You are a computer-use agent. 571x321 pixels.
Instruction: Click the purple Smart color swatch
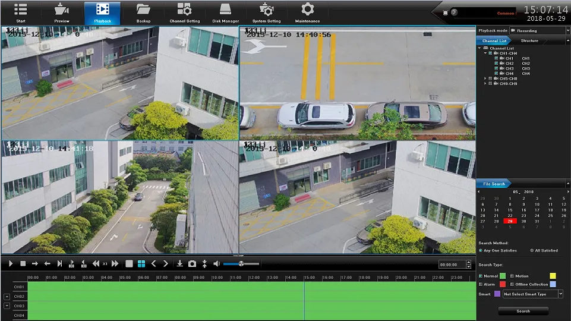click(497, 294)
